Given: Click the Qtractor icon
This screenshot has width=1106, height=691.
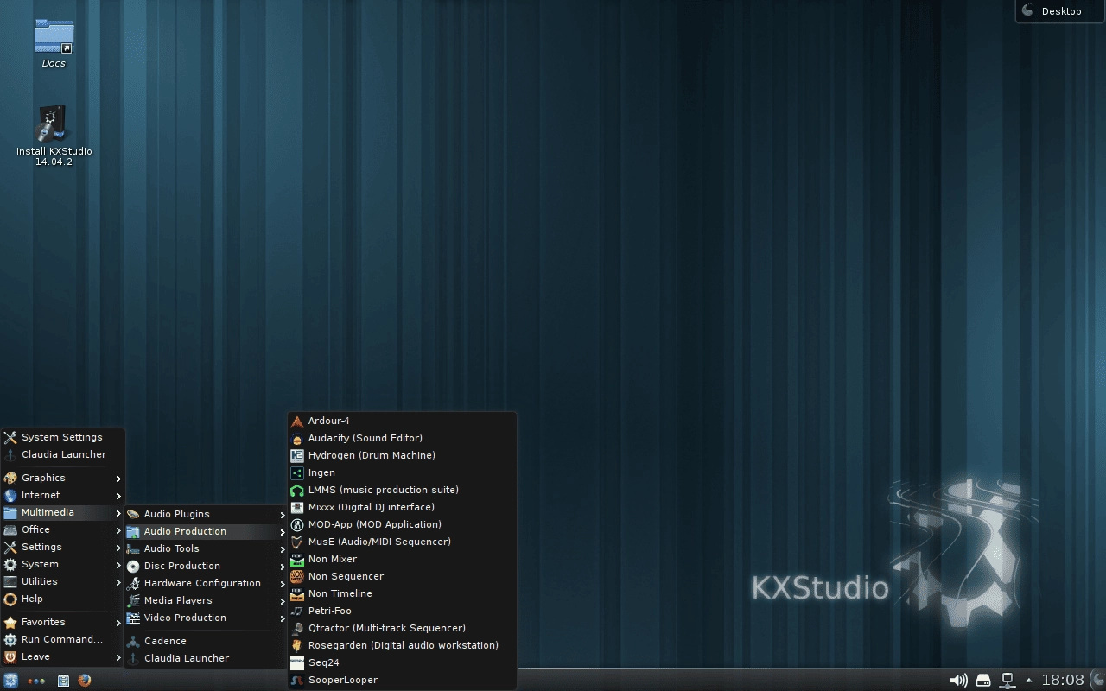Looking at the screenshot, I should pyautogui.click(x=297, y=628).
